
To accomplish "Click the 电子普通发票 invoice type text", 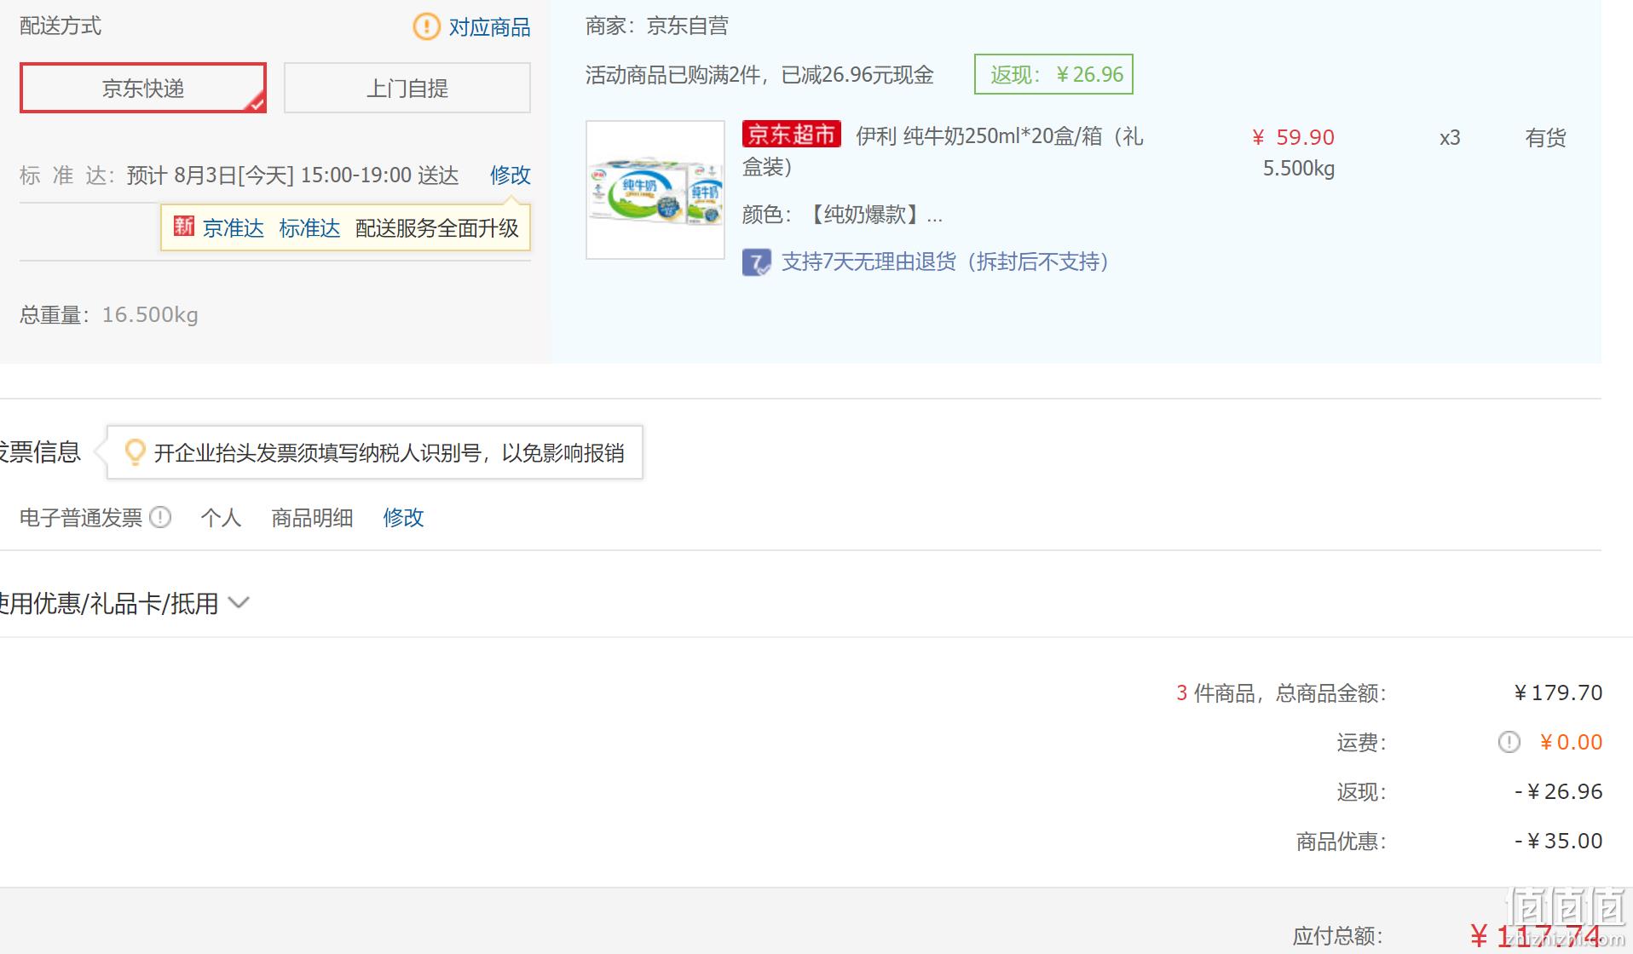I will (x=81, y=517).
